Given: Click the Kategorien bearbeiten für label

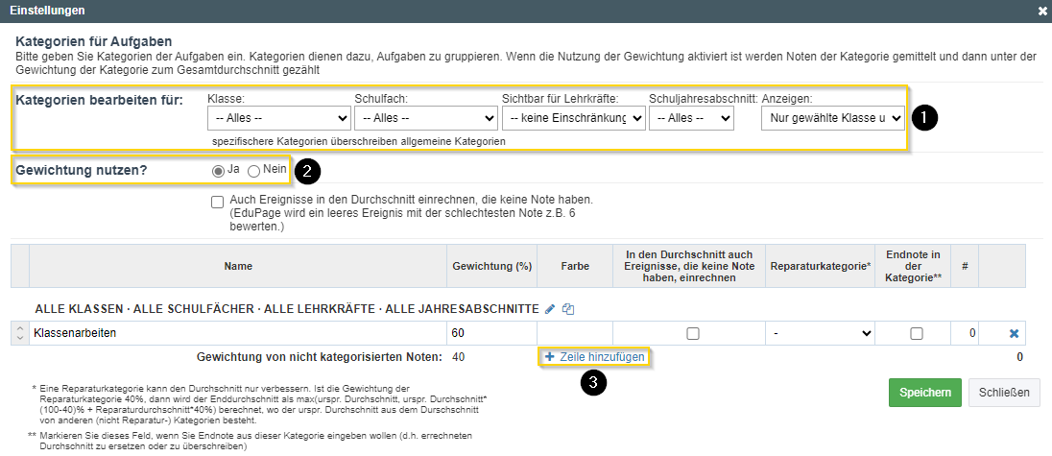Looking at the screenshot, I should (x=99, y=101).
